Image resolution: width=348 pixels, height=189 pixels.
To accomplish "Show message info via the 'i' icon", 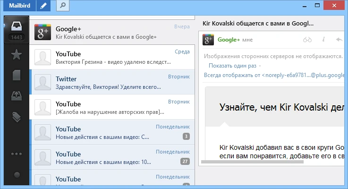I will 323,40.
